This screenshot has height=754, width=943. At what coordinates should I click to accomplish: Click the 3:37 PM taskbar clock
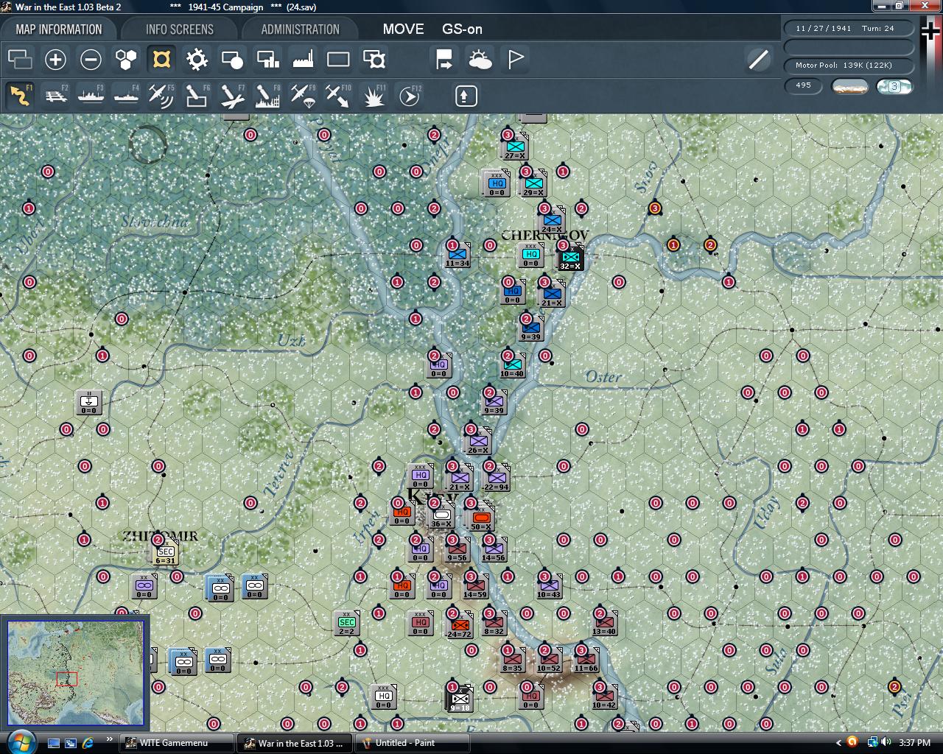tap(914, 743)
